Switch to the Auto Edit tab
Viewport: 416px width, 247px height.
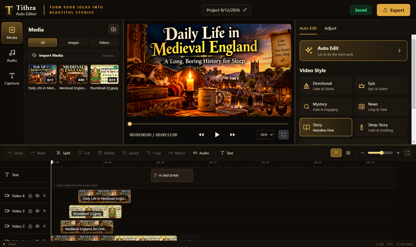308,28
